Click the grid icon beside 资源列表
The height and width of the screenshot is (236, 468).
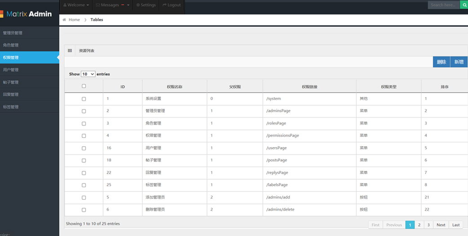pyautogui.click(x=70, y=51)
